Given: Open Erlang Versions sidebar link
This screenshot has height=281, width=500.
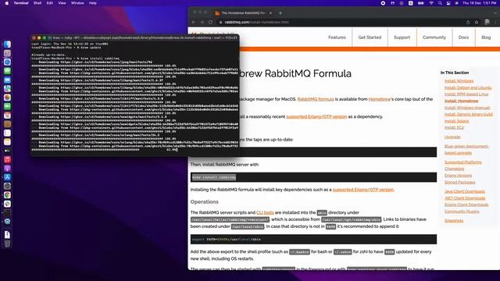Looking at the screenshot, I should click(458, 176).
